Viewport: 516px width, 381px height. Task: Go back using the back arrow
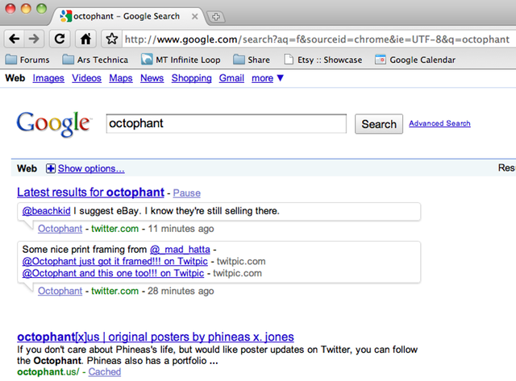tap(15, 39)
